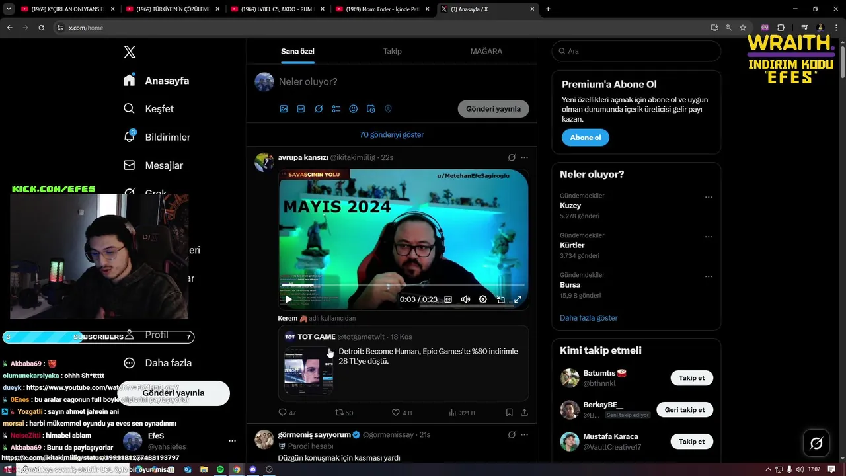Switch to Norm Ender YouTube tab
Viewport: 846px width, 476px height.
click(382, 9)
